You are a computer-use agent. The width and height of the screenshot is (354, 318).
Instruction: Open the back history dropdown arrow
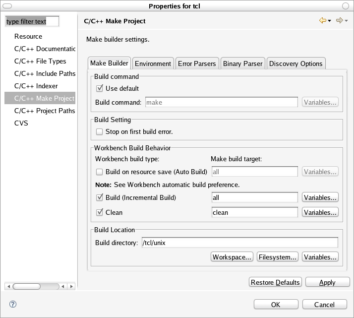330,21
